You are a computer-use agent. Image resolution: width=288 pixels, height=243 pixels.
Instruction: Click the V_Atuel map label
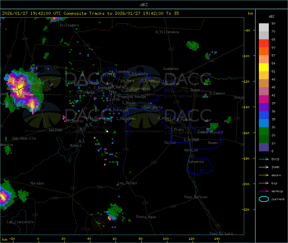click(x=164, y=118)
